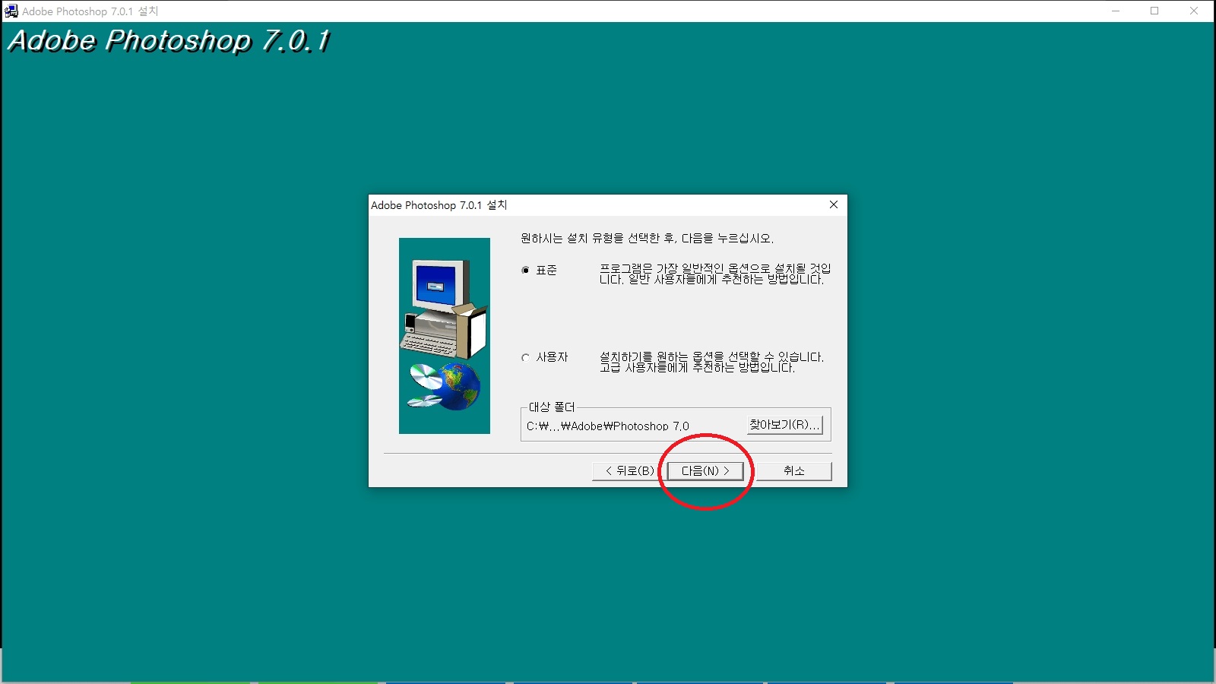Close the Adobe Photoshop 7.0.1 설치 dialog
This screenshot has height=684, width=1216.
coord(834,204)
